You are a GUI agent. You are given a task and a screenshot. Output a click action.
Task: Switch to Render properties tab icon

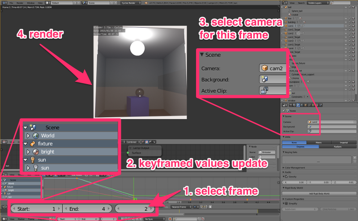[x=291, y=105]
